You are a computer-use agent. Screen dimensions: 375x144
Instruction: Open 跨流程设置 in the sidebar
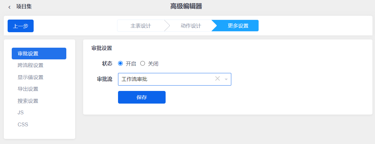click(30, 65)
